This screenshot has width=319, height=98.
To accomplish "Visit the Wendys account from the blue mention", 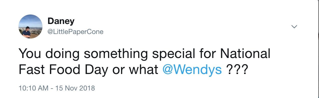I will 192,70.
